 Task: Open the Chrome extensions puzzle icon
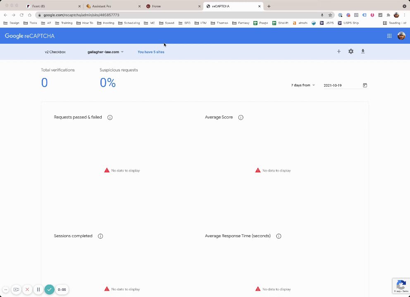388,15
